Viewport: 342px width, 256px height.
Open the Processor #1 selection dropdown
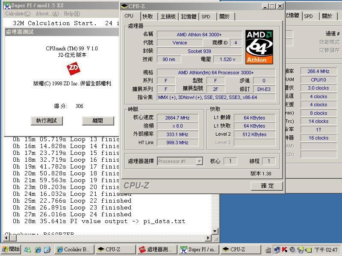click(x=180, y=161)
